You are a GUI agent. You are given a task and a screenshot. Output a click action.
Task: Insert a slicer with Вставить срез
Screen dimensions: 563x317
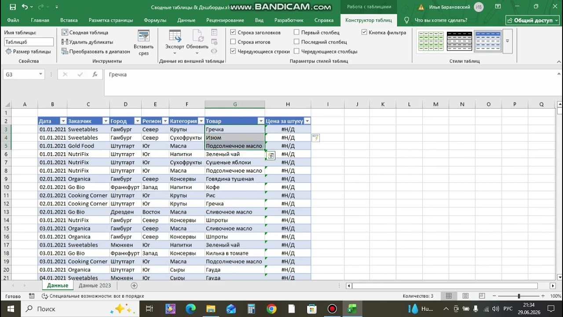[x=143, y=43]
